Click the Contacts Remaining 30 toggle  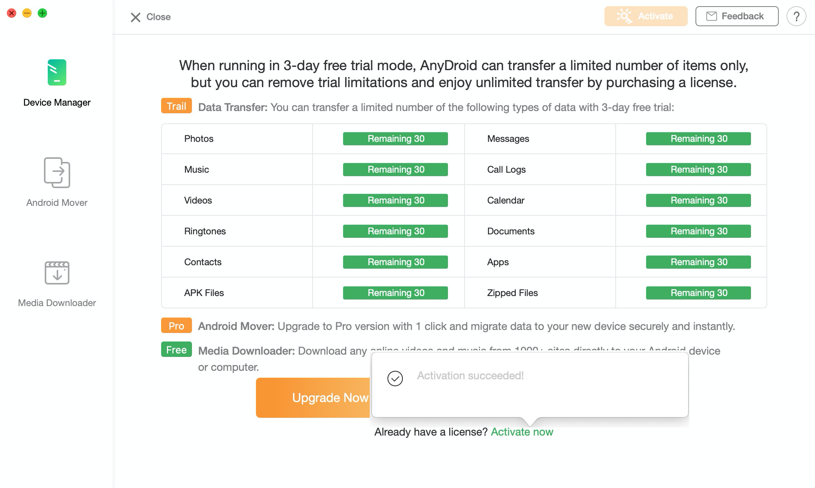tap(396, 261)
